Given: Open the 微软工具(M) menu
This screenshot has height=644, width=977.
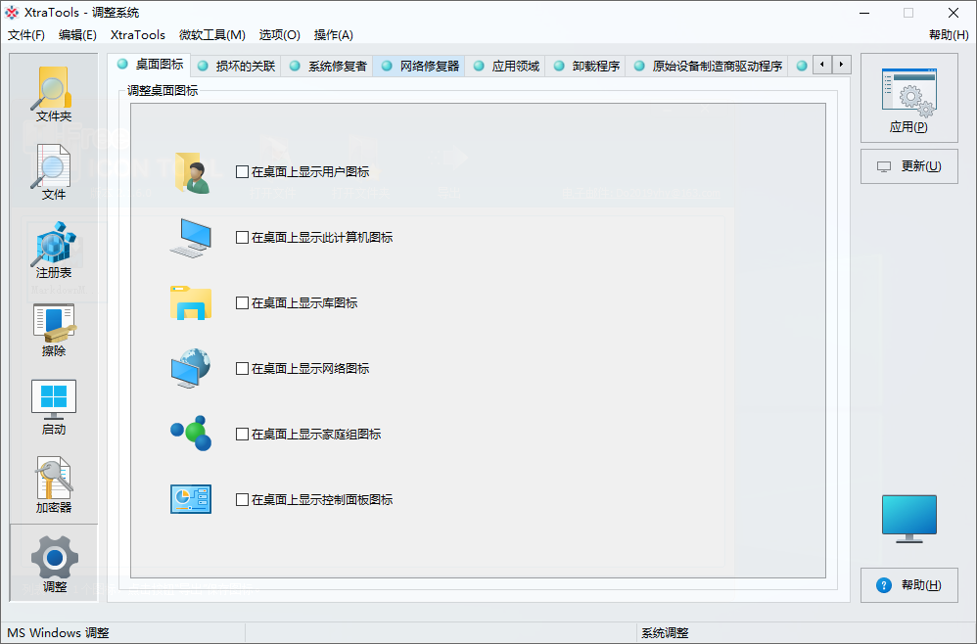Looking at the screenshot, I should tap(211, 34).
